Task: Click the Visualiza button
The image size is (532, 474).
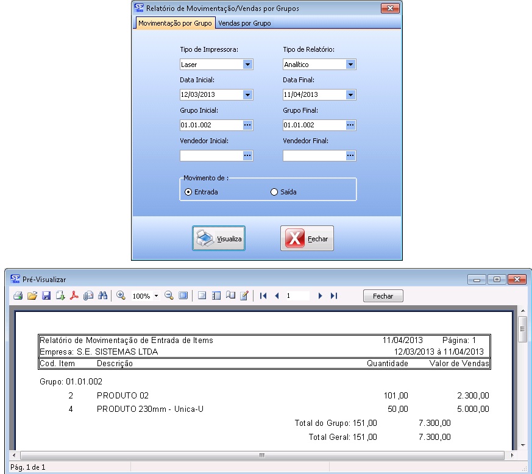Action: click(x=219, y=239)
